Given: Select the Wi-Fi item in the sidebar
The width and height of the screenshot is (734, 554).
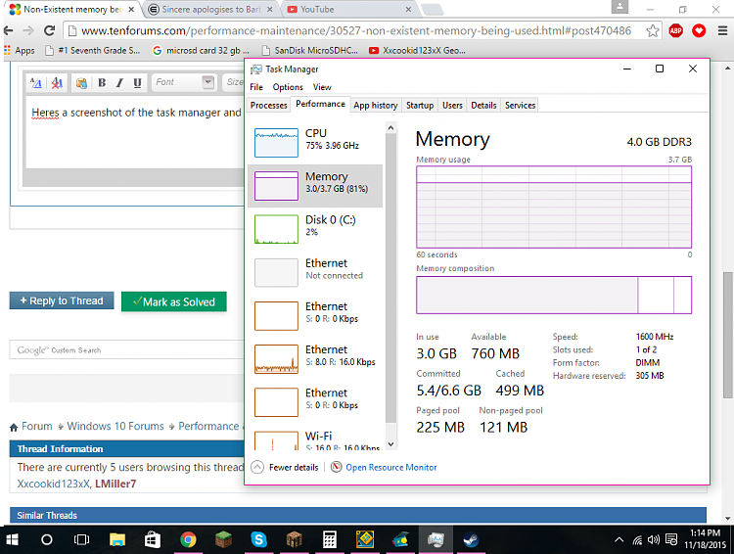Looking at the screenshot, I should tap(315, 440).
